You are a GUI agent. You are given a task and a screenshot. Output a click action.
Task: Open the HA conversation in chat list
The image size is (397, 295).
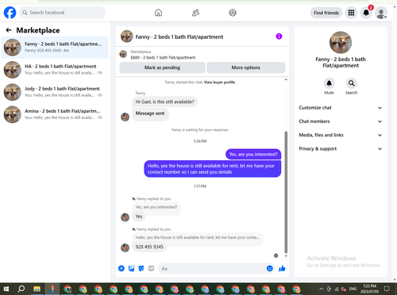[55, 70]
